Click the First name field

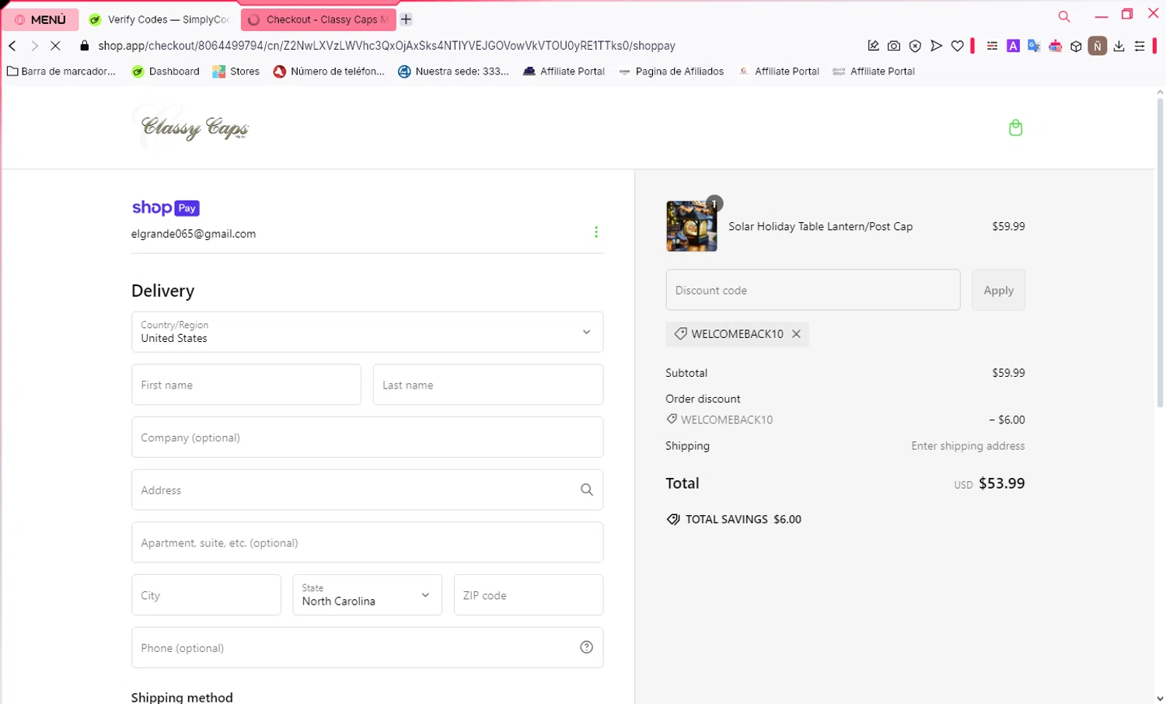click(x=246, y=385)
